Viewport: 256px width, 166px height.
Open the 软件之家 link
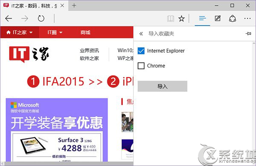(x=89, y=58)
